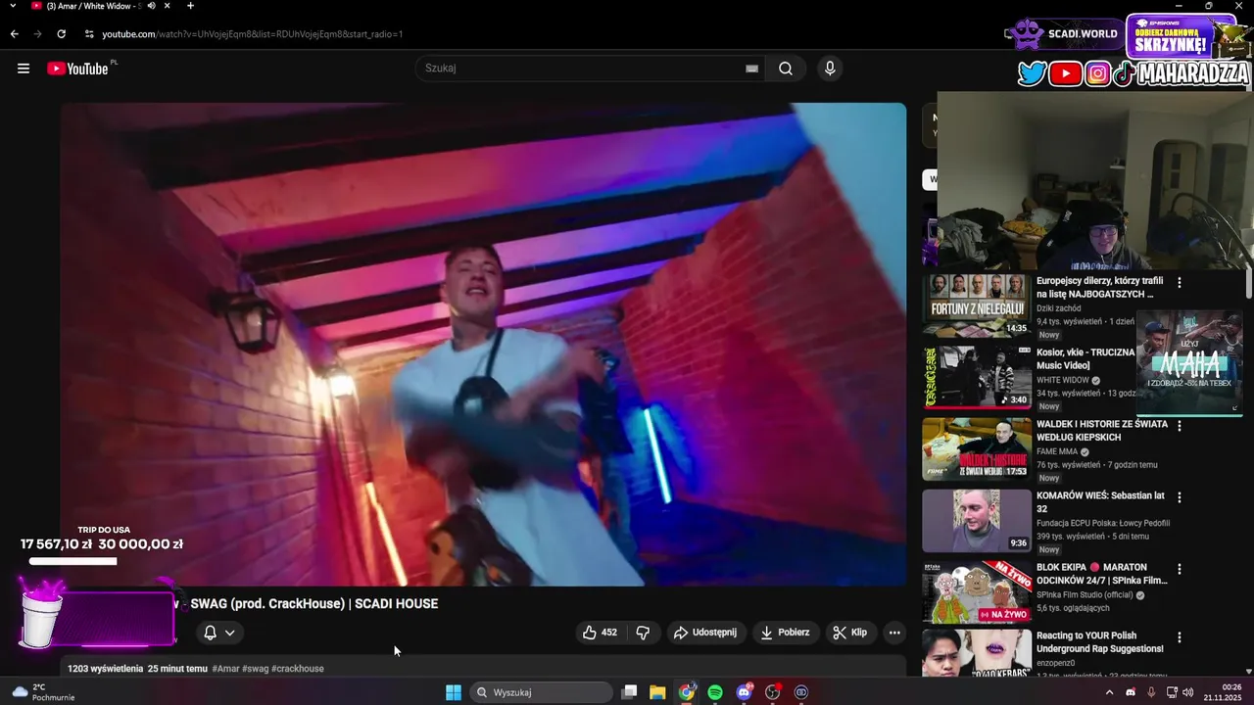Open weather widget showing 2°C Pochmurnie
Image resolution: width=1254 pixels, height=705 pixels.
pyautogui.click(x=42, y=692)
